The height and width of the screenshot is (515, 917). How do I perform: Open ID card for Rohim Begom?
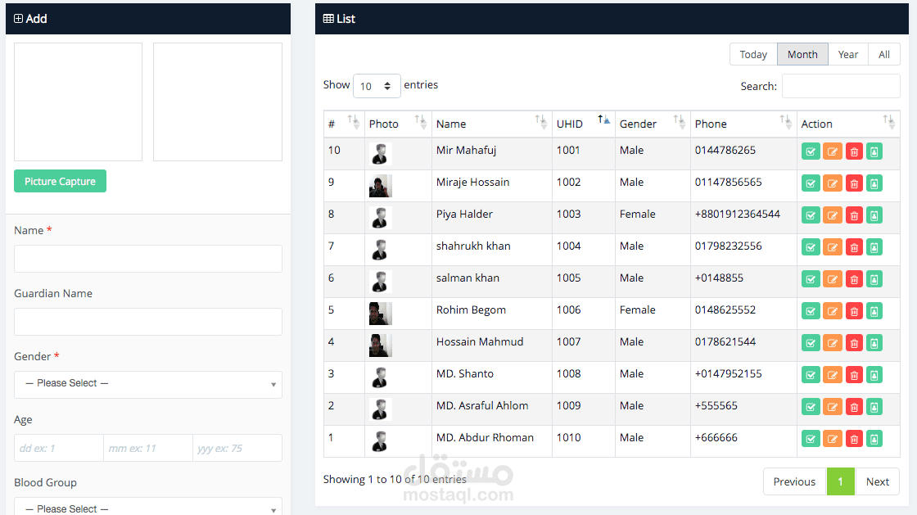(874, 312)
